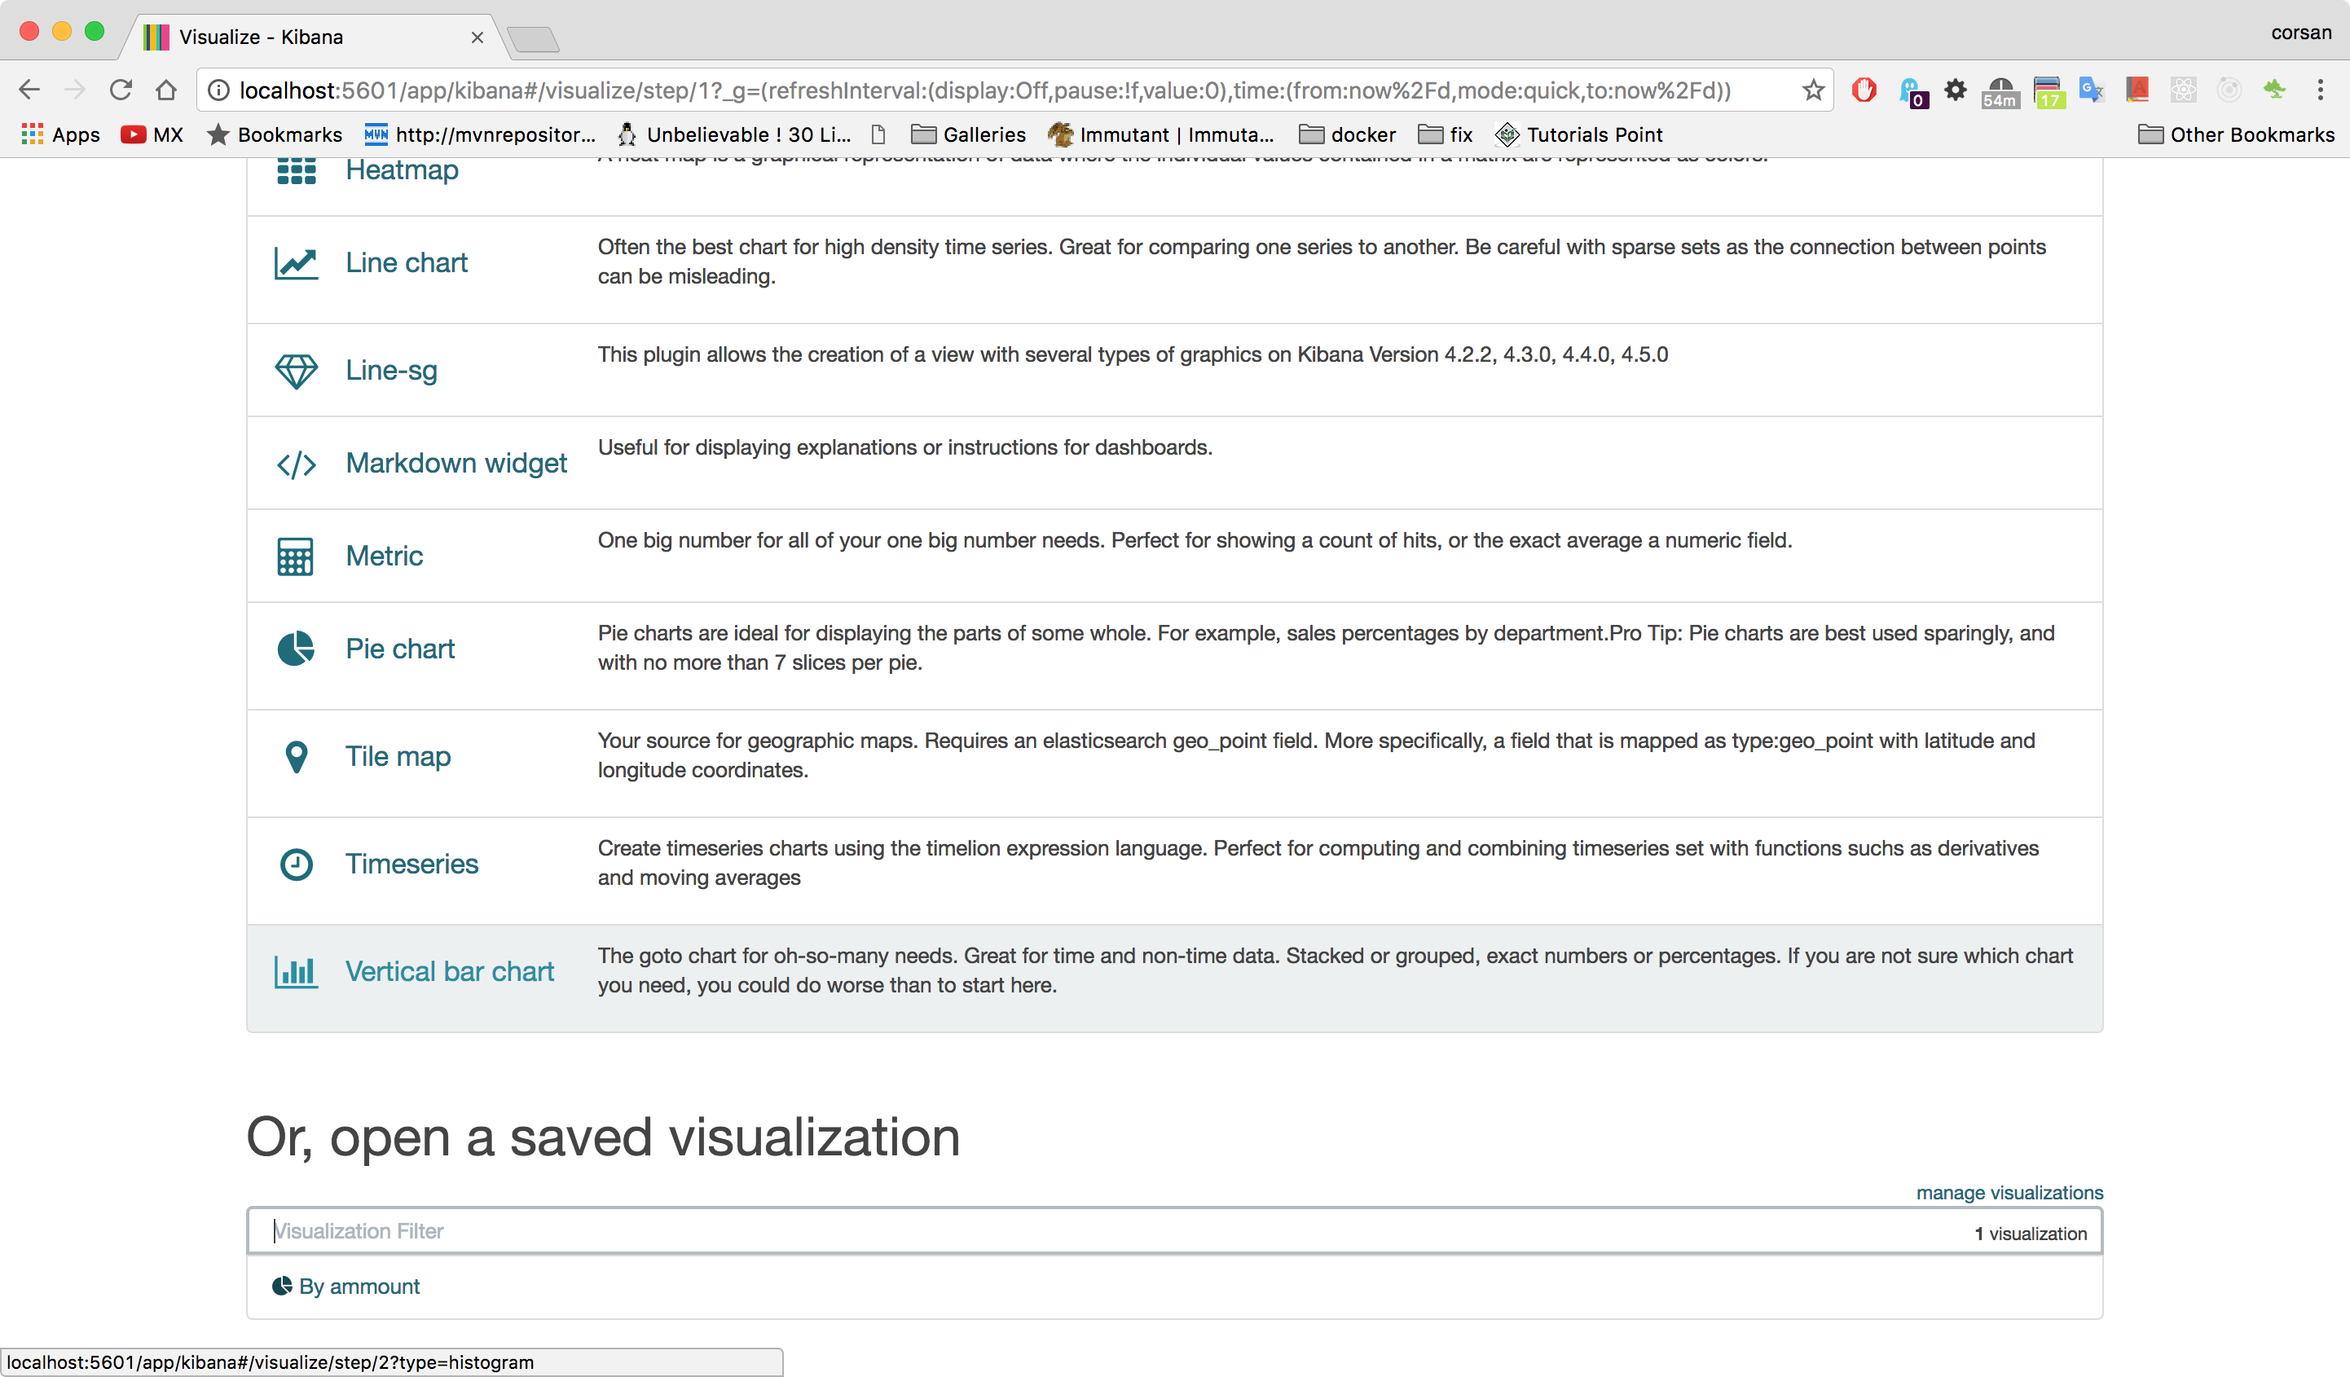Open the Ghostery extension icon with 0 badge

[1912, 91]
